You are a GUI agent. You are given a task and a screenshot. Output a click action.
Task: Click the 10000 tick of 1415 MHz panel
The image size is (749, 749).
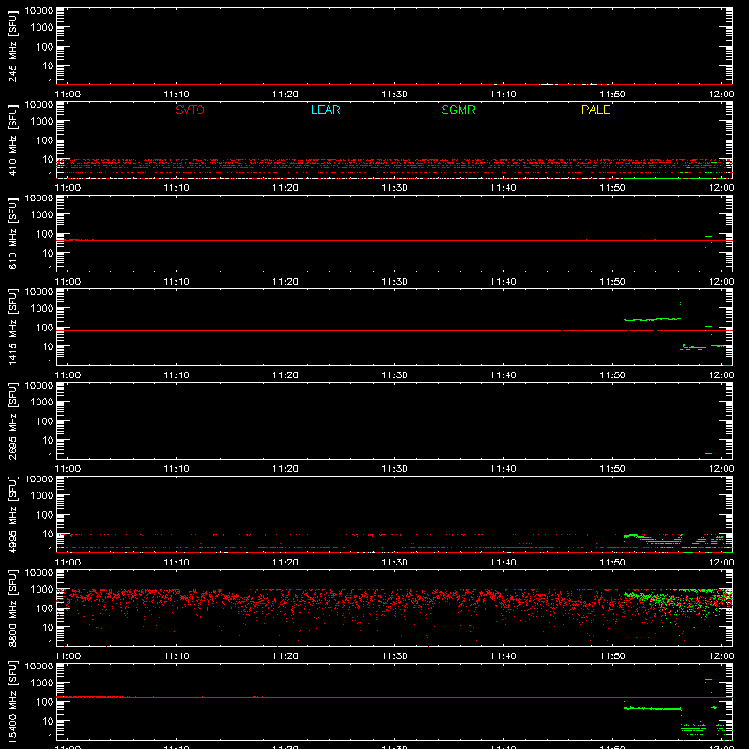click(x=39, y=292)
